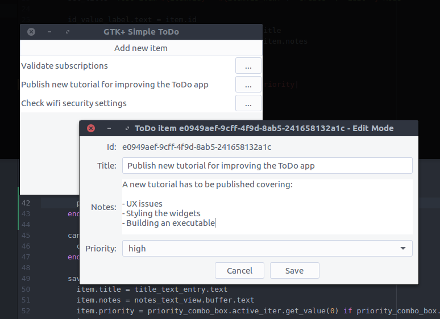Minimize the ToDo item Edit Mode dialog
Image resolution: width=440 pixels, height=319 pixels.
pos(109,128)
